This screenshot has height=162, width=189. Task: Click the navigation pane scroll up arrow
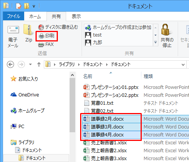coord(72,75)
